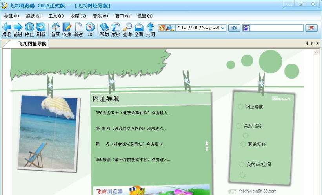The image size is (322, 195).
Task: Refresh the page with 刷新 icon
Action: [41, 27]
